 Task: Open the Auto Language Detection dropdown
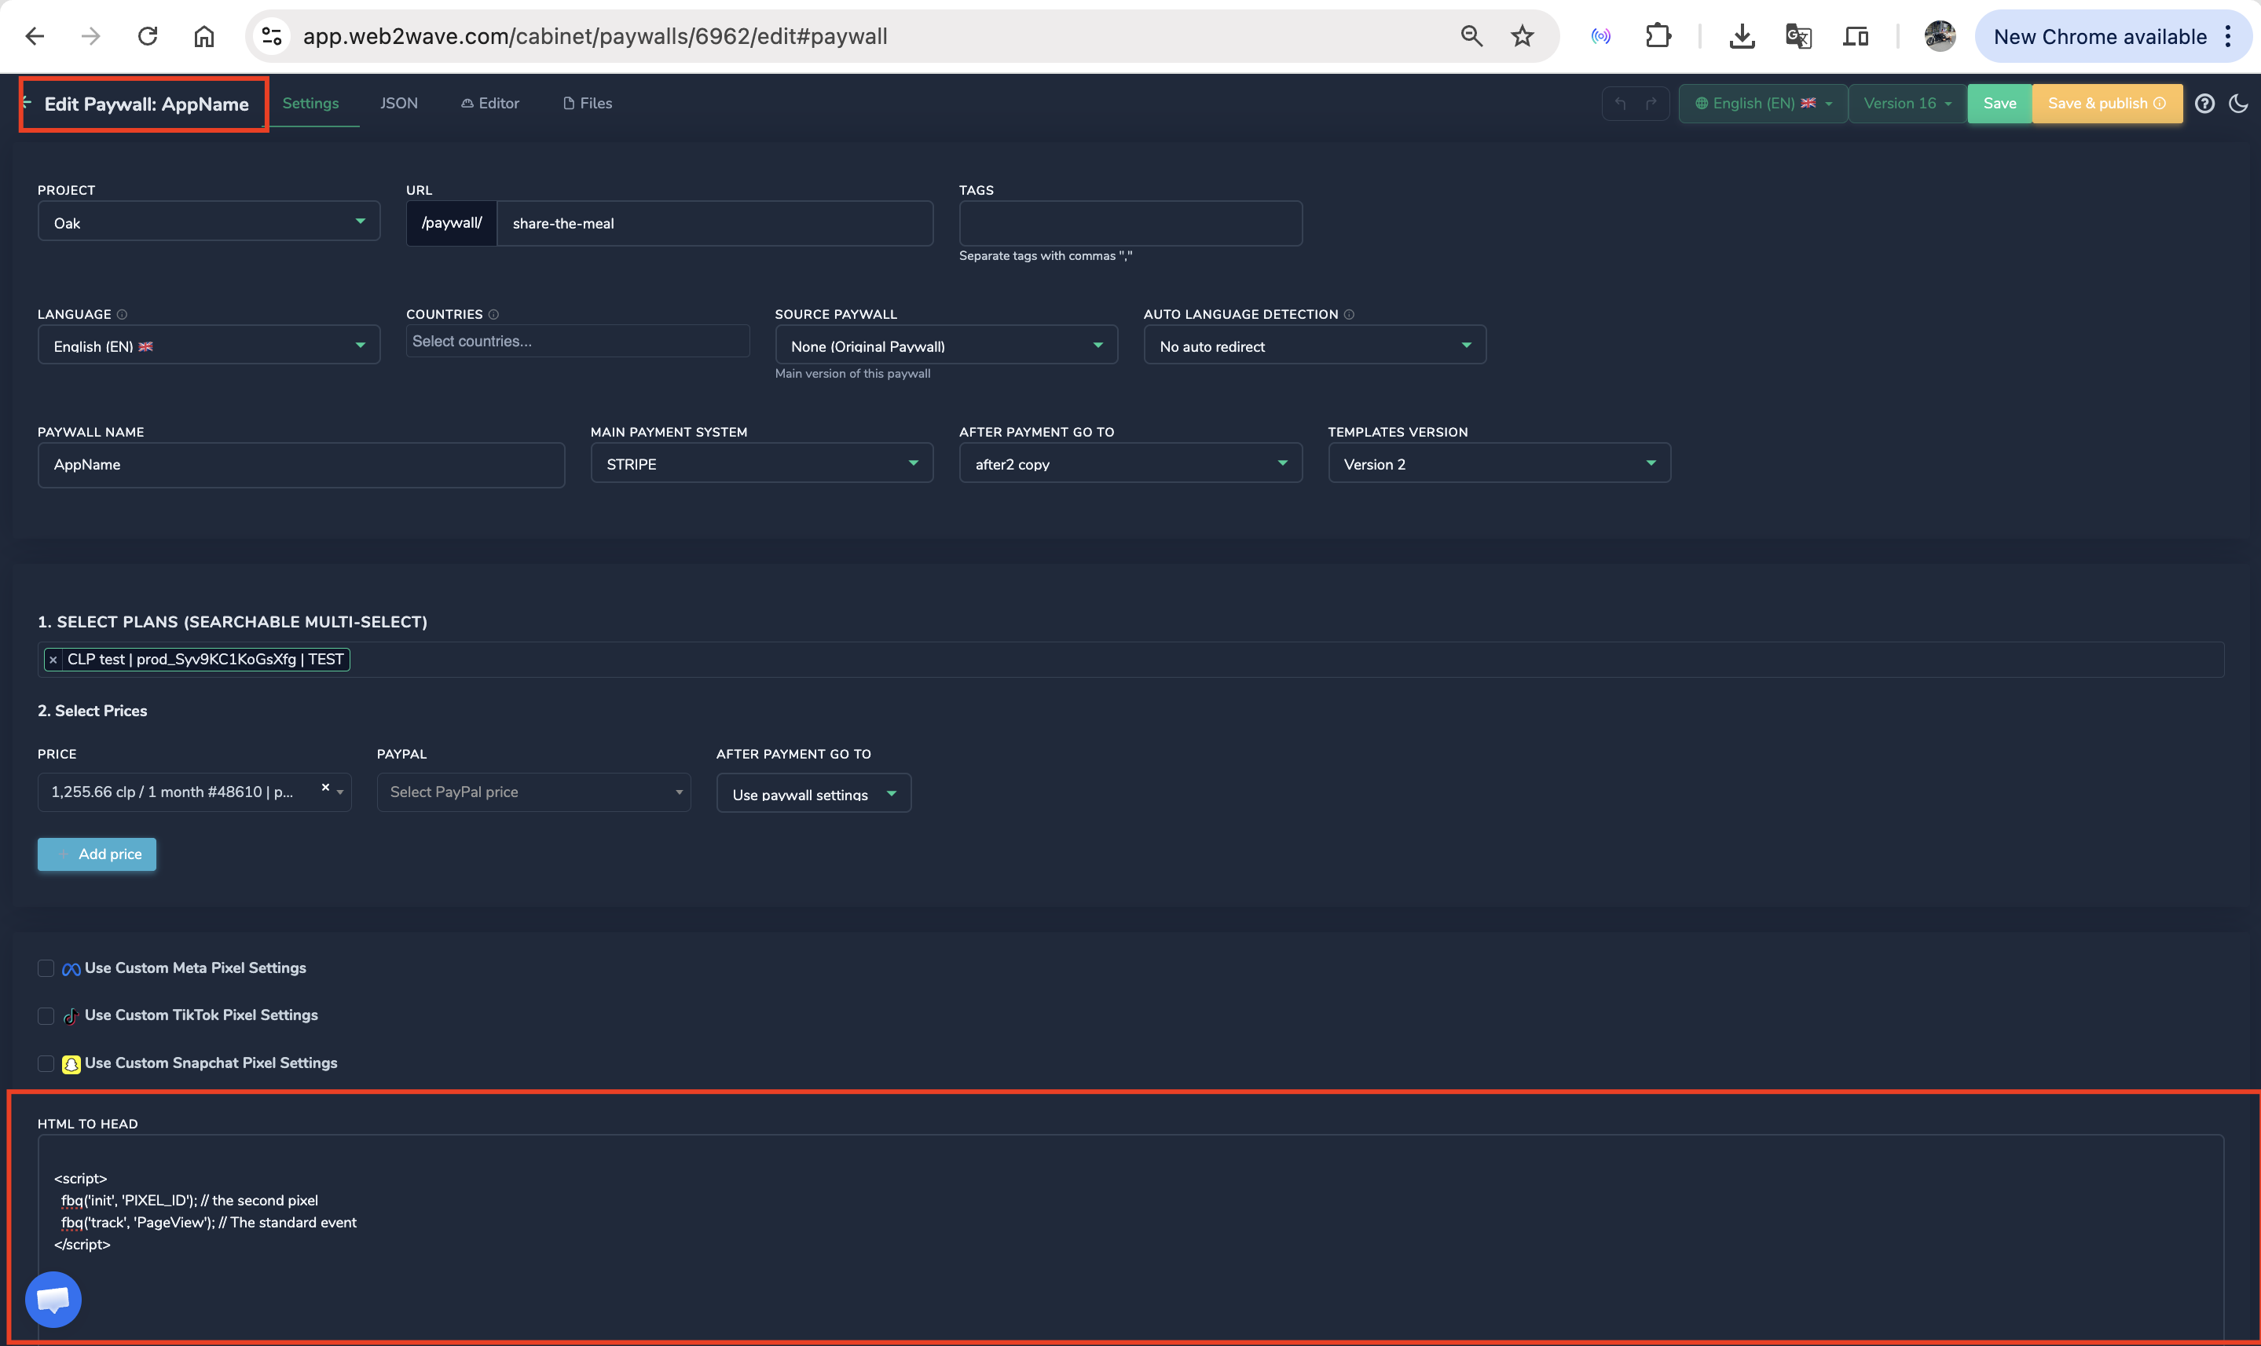(1314, 346)
